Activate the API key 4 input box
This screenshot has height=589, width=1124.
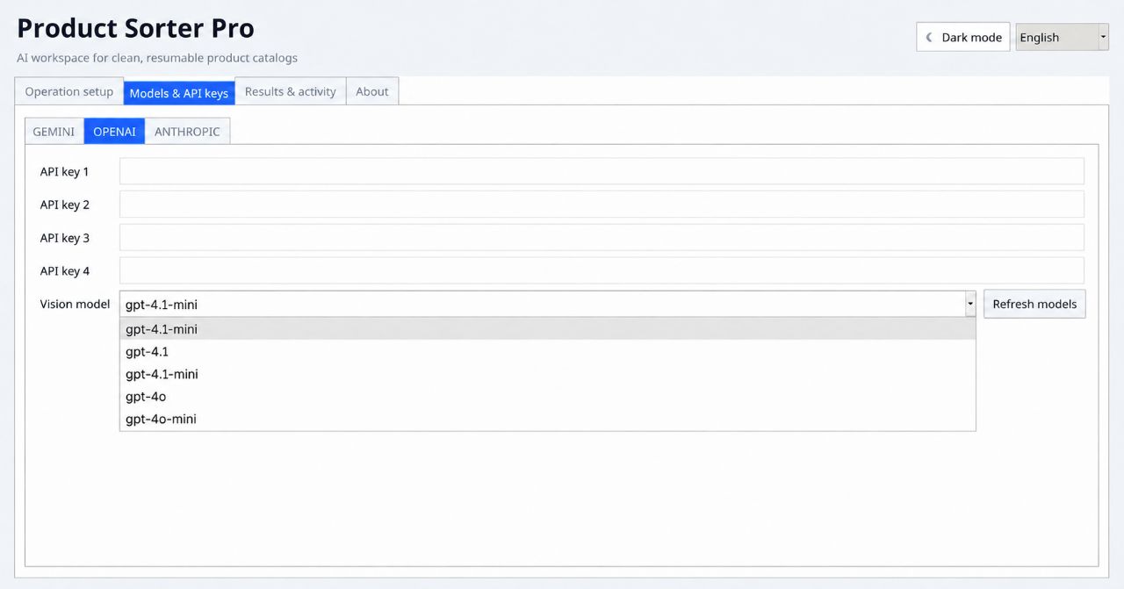coord(602,270)
